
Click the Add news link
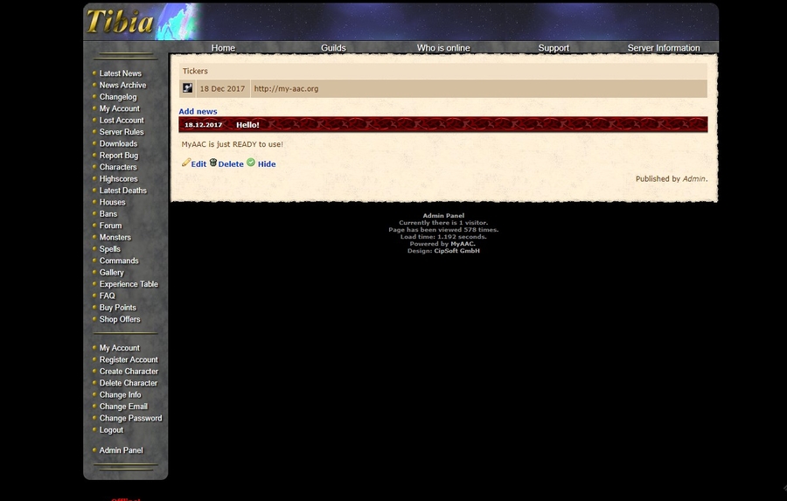click(198, 112)
